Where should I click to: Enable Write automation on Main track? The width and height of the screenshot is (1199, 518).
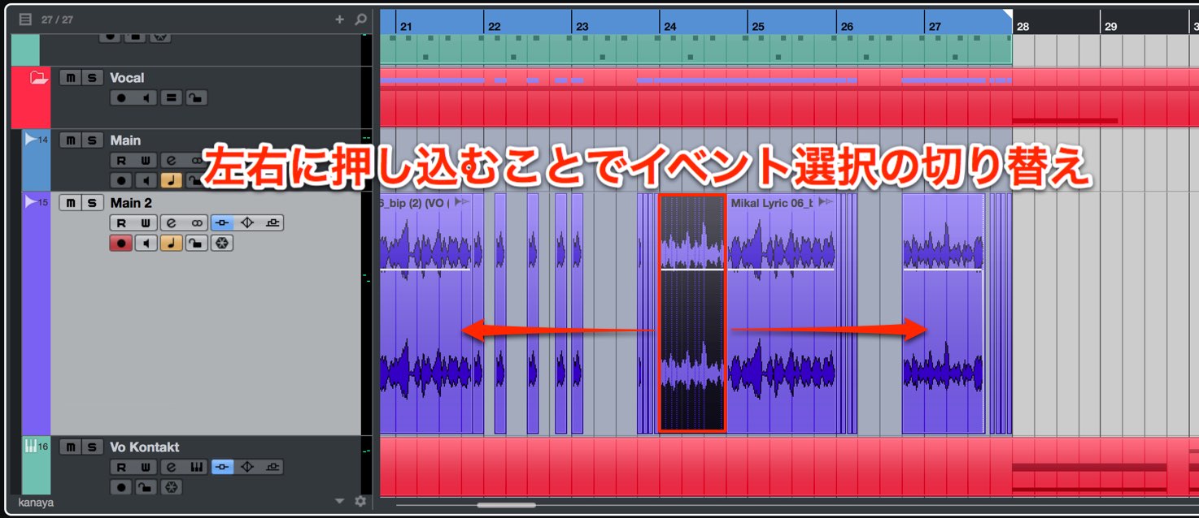pyautogui.click(x=144, y=161)
